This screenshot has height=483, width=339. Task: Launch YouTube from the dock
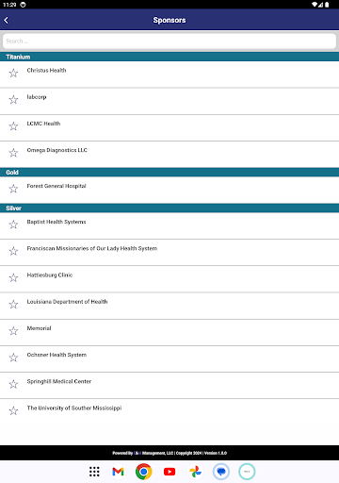point(169,472)
